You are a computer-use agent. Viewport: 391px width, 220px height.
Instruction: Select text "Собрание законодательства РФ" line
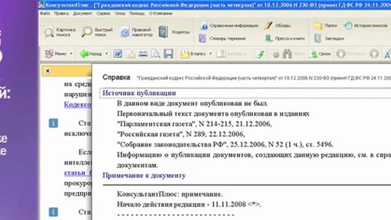[x=225, y=144]
